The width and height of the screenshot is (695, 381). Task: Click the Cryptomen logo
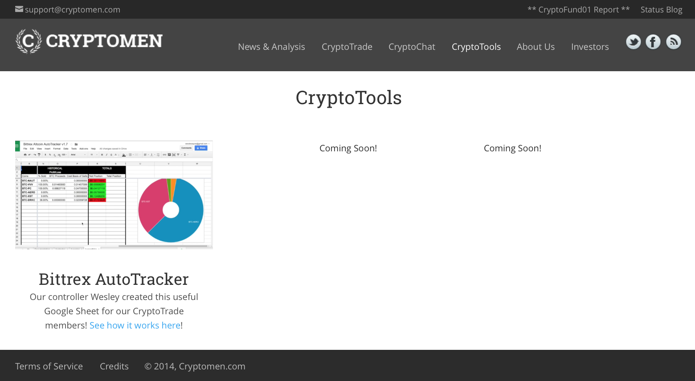click(x=89, y=41)
